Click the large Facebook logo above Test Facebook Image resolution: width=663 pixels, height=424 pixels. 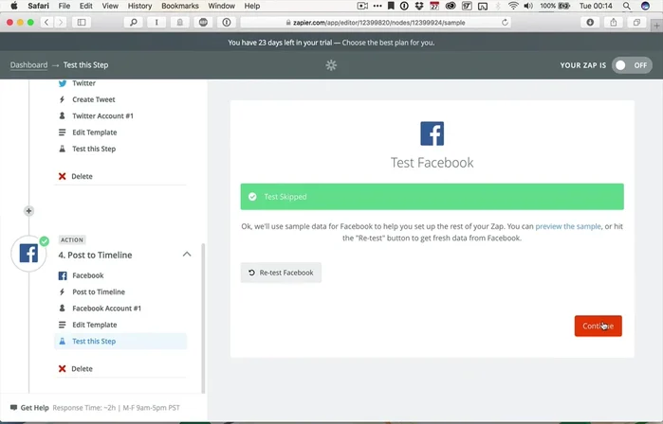tap(432, 132)
